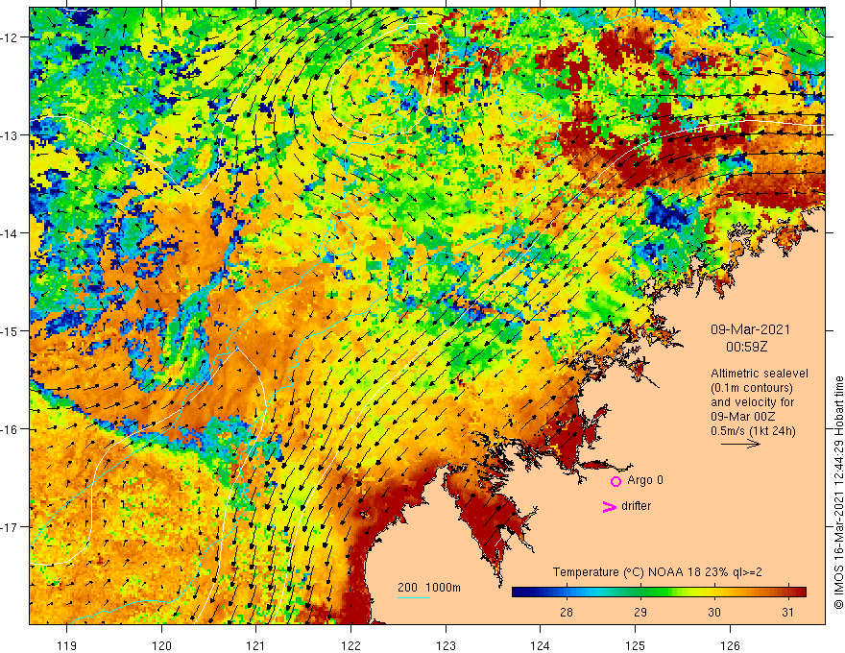Click longitude axis label 123
This screenshot has height=653, width=845.
point(446,645)
